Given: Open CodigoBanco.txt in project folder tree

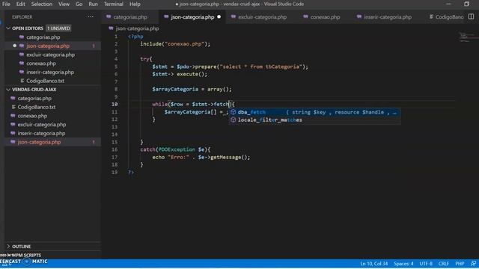Looking at the screenshot, I should click(37, 107).
